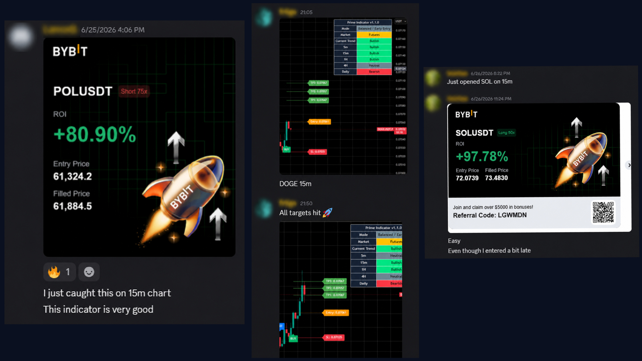Click the 6/26/2026 11:24 PM timestamp

tap(491, 99)
